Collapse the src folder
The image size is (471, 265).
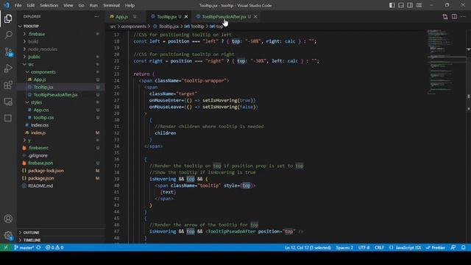(31, 64)
